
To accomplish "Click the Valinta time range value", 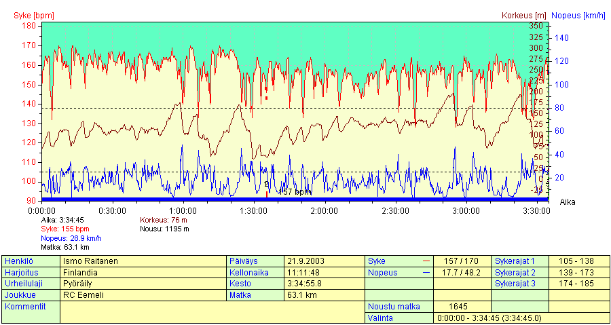I will coord(489,318).
